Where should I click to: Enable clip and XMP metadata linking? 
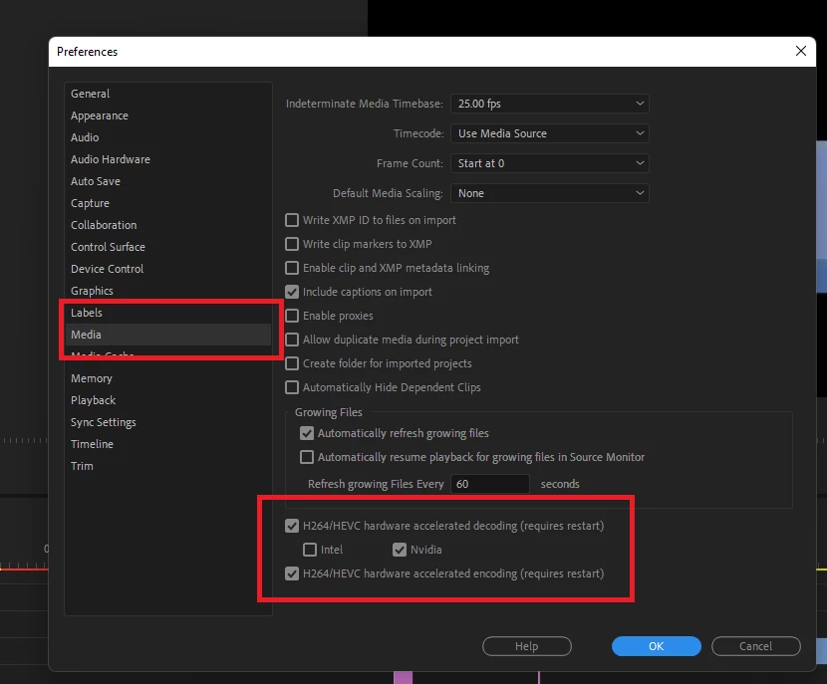(292, 268)
